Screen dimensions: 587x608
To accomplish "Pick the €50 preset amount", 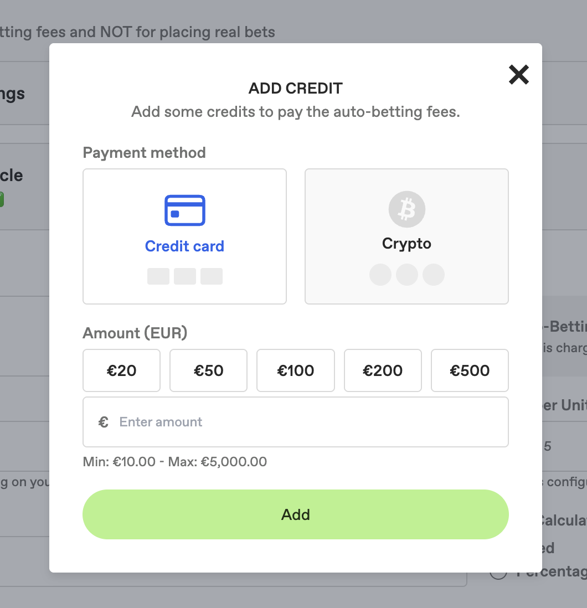I will [209, 370].
